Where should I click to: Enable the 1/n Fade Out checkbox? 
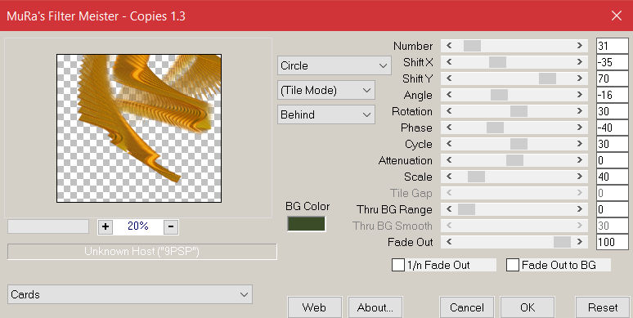pos(398,265)
